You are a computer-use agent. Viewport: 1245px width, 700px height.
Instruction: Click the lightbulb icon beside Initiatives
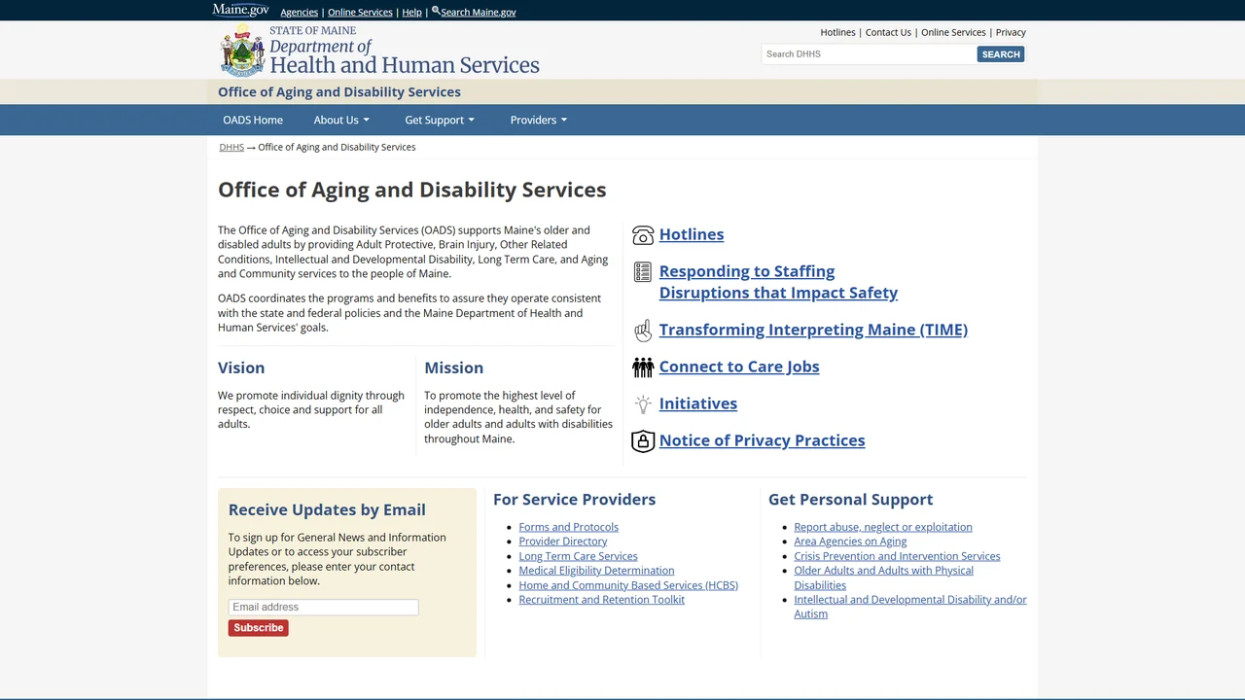click(643, 404)
